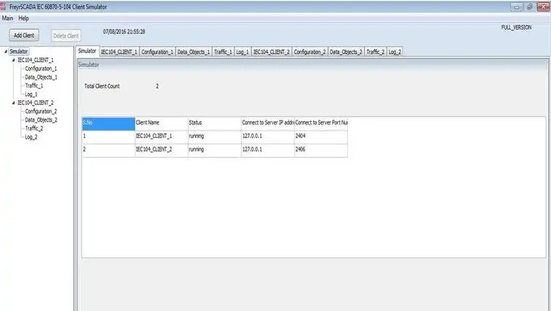This screenshot has height=311, width=551.
Task: Click the Add Client button
Action: coord(24,35)
